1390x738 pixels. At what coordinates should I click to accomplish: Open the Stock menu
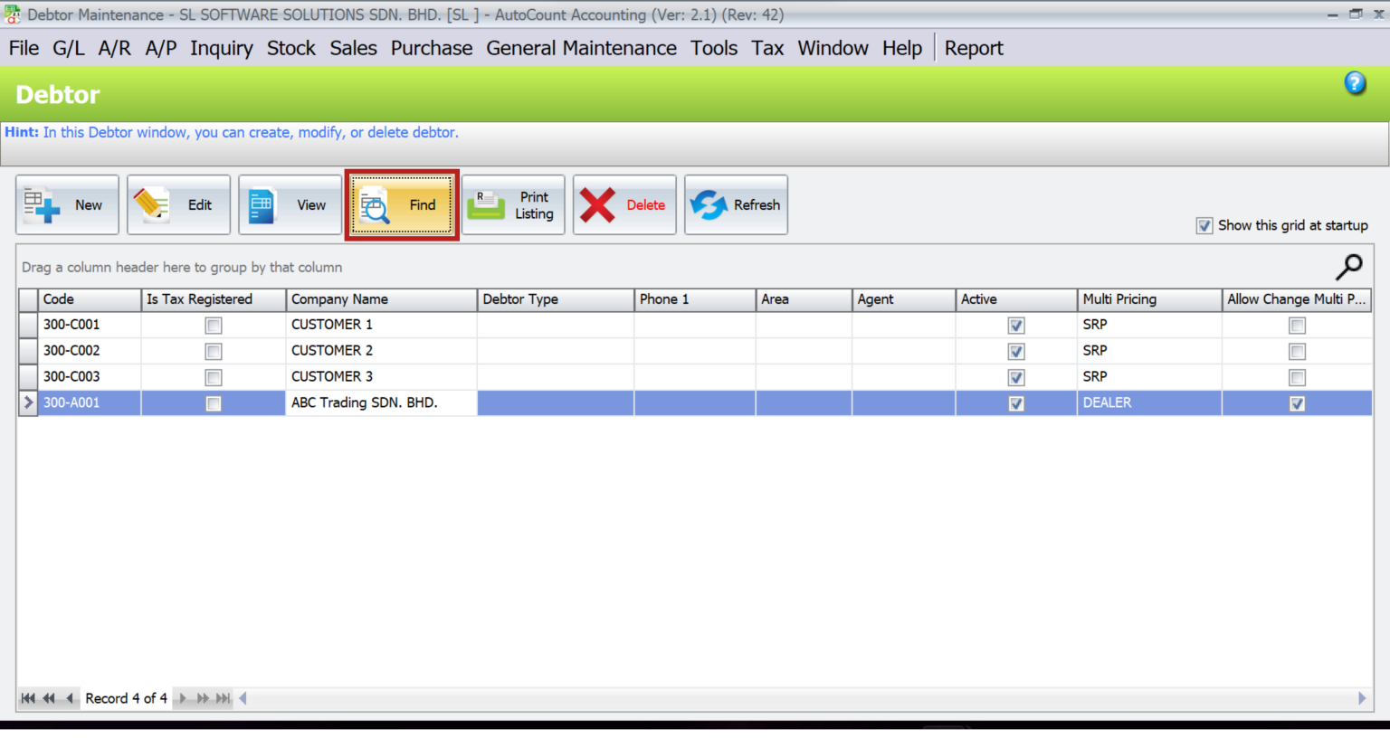(x=291, y=48)
